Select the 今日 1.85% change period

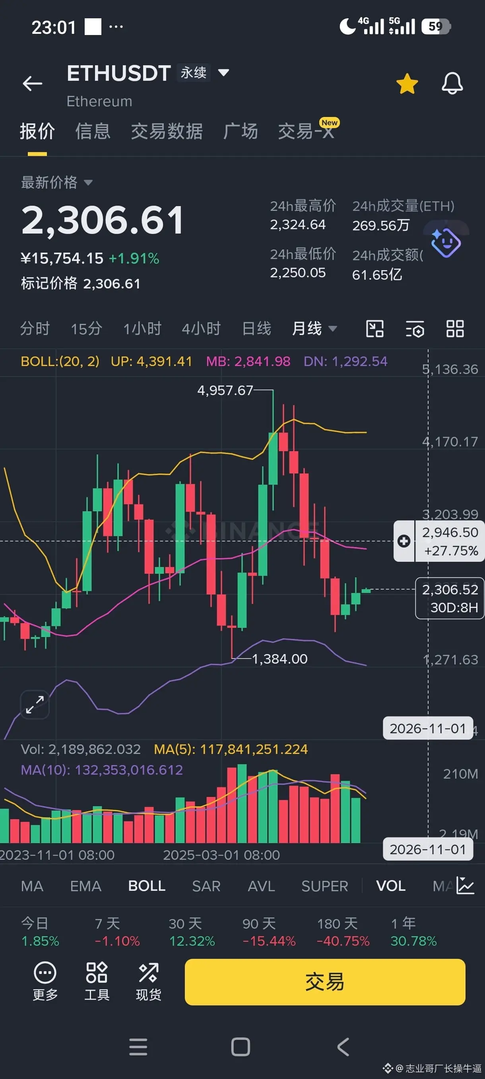[40, 932]
